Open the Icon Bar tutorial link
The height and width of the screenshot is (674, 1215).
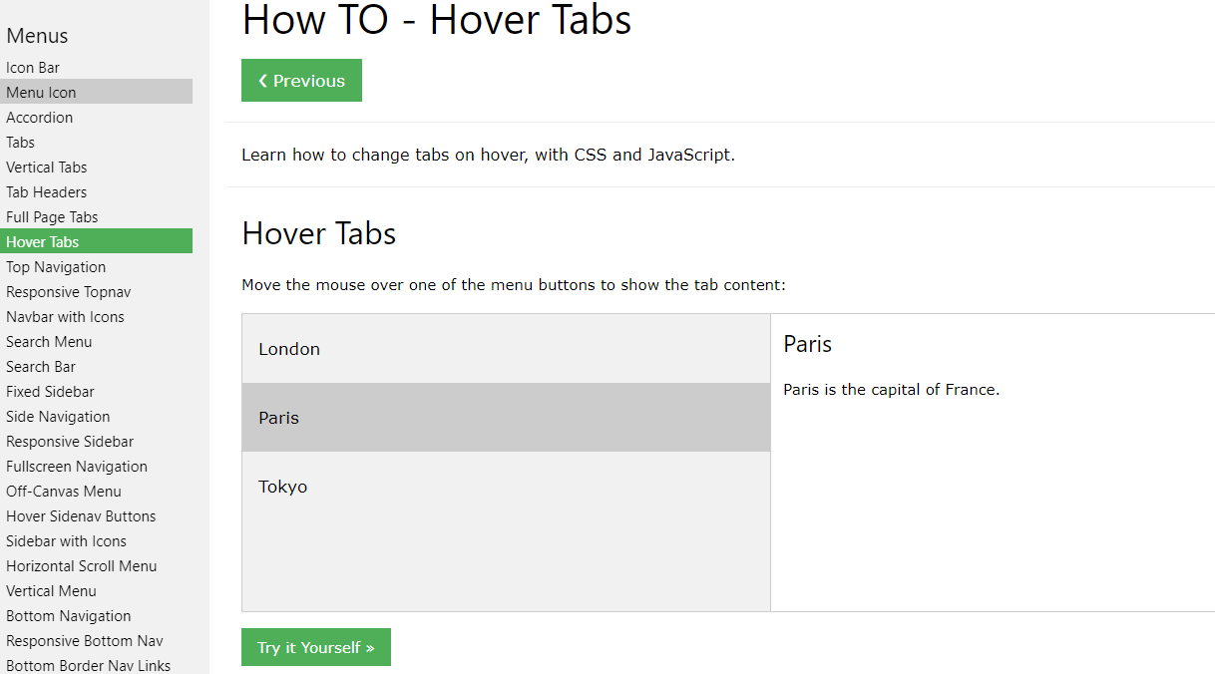pos(30,67)
